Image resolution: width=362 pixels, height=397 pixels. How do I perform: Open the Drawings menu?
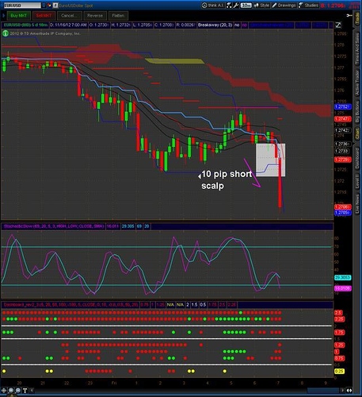click(x=284, y=6)
